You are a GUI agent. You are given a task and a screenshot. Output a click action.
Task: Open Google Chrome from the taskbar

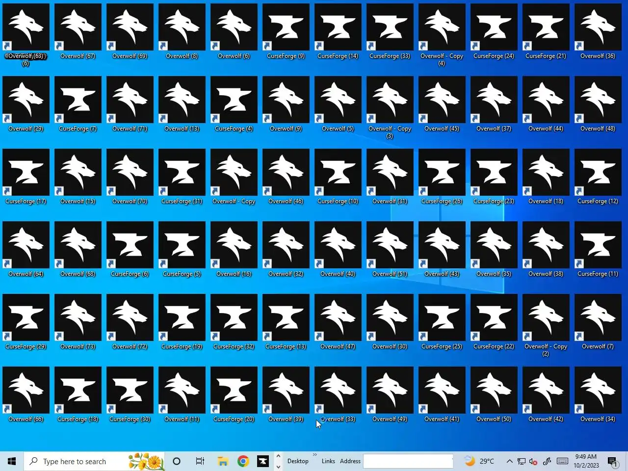[x=243, y=461]
